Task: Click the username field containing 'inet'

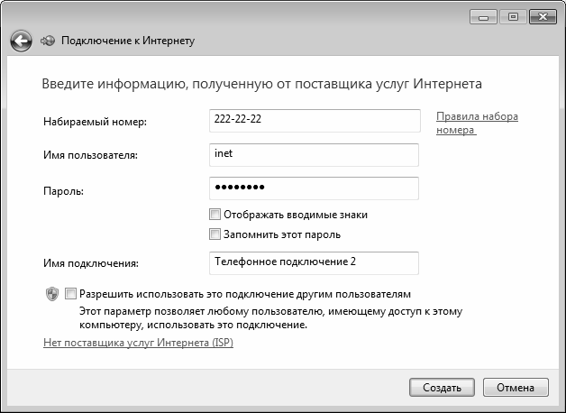Action: click(314, 154)
